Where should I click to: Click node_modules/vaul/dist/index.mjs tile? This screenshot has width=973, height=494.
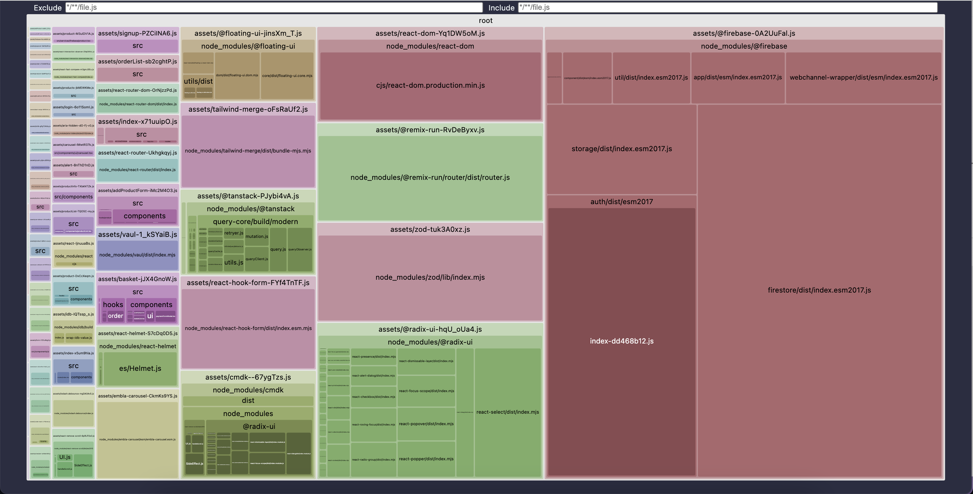coord(138,255)
